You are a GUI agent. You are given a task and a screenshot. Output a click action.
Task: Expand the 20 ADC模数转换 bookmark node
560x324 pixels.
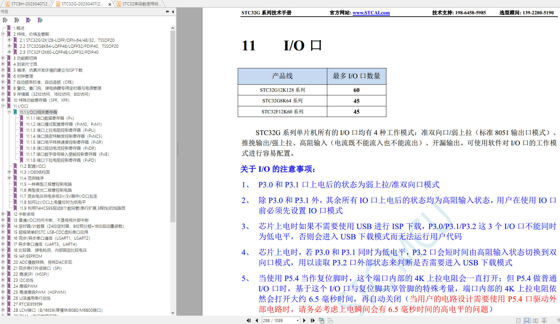click(3, 262)
